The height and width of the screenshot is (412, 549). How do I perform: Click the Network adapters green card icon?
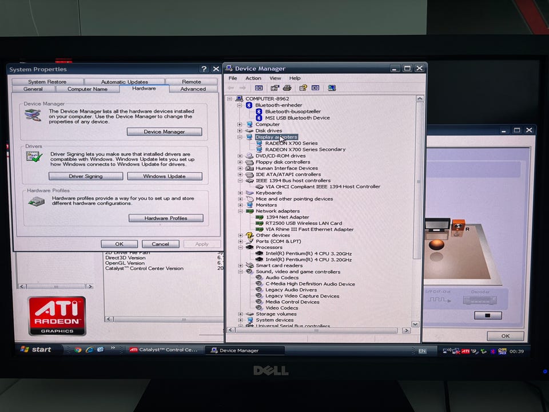pyautogui.click(x=250, y=211)
